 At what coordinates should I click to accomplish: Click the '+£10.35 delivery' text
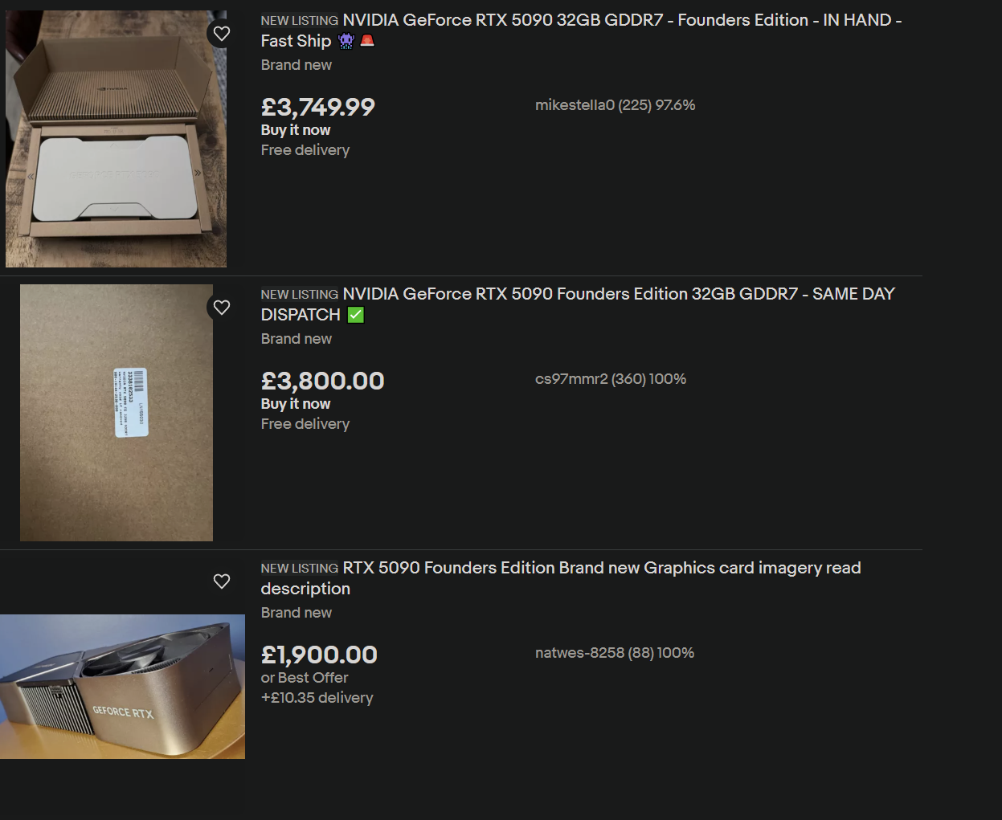point(317,698)
